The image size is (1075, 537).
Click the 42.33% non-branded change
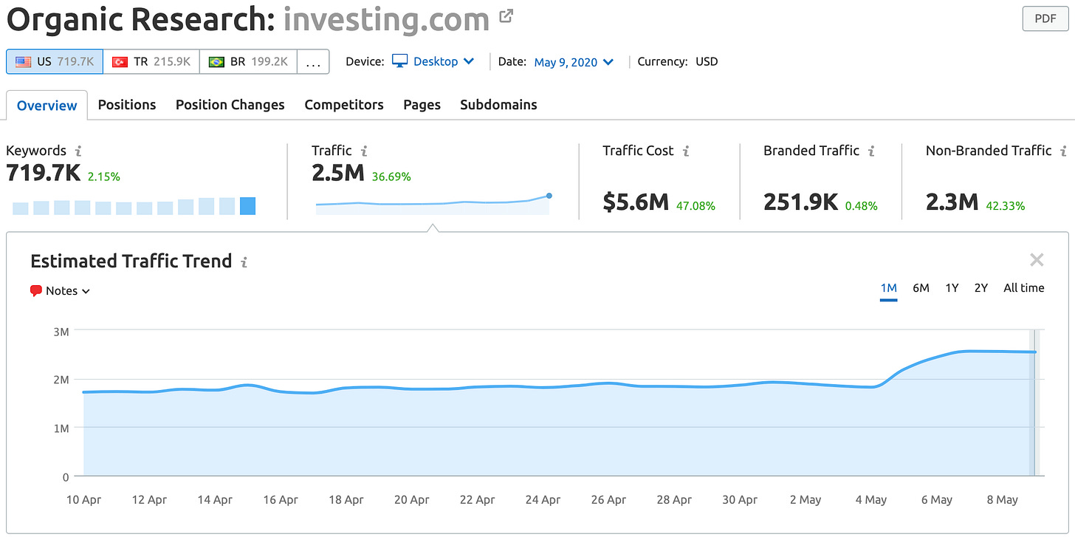pyautogui.click(x=1005, y=206)
